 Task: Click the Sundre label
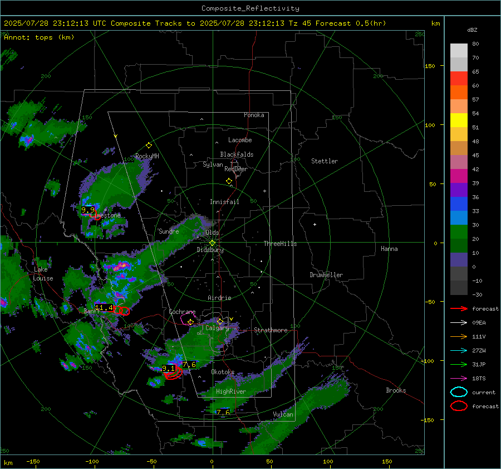click(x=169, y=231)
